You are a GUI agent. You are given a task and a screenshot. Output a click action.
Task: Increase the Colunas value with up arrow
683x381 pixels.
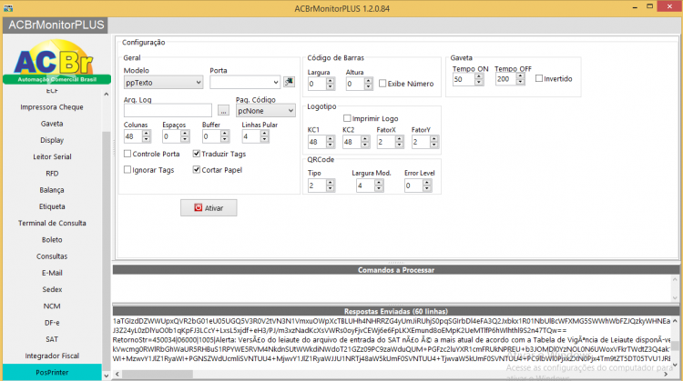pyautogui.click(x=147, y=134)
